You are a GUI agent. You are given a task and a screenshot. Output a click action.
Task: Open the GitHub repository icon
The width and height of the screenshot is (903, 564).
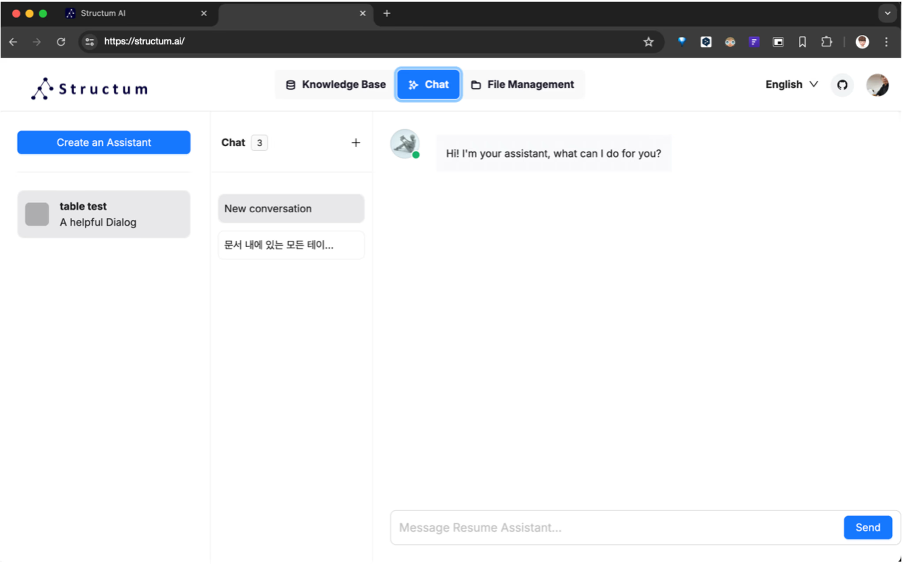pos(842,85)
